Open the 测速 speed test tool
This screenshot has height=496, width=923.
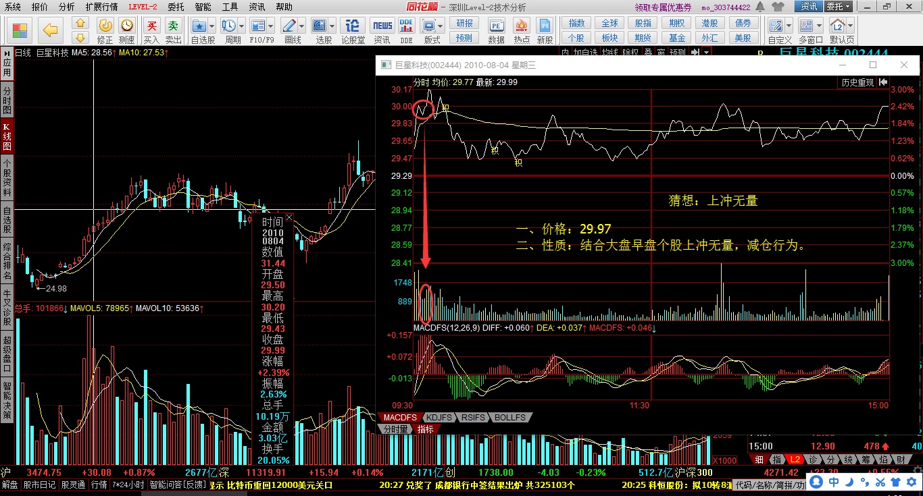click(126, 30)
